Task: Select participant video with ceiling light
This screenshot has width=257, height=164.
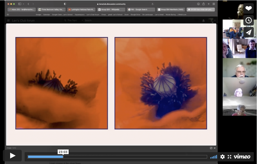Action: click(x=240, y=87)
